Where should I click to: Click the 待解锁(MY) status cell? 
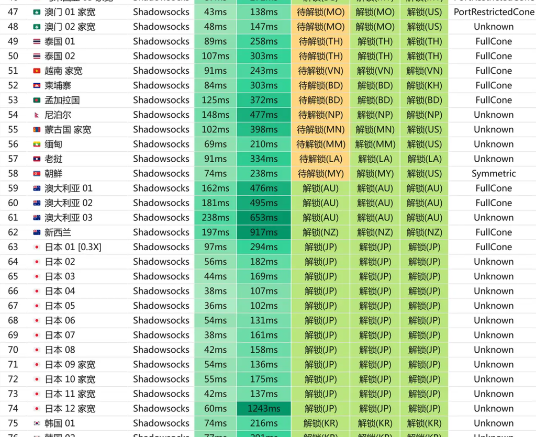click(321, 174)
